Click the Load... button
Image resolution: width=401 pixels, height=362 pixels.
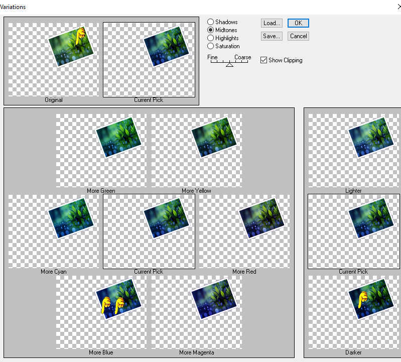(272, 23)
